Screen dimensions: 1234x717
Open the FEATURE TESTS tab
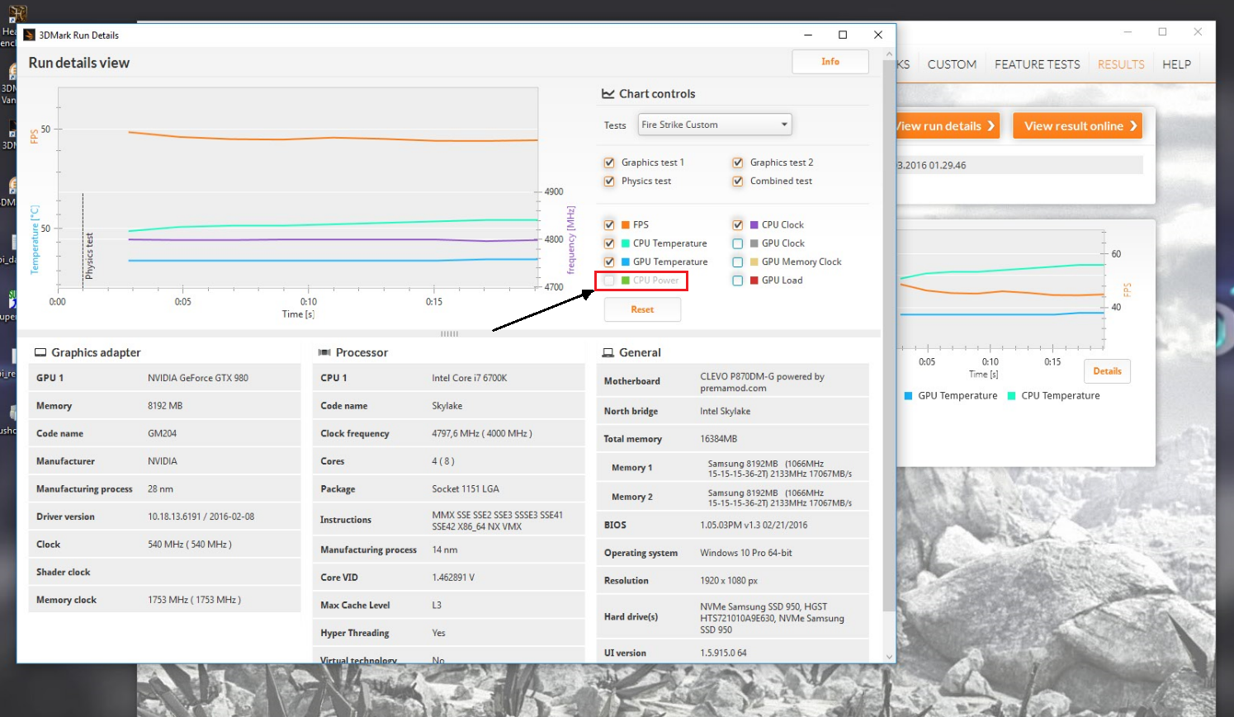point(1037,64)
